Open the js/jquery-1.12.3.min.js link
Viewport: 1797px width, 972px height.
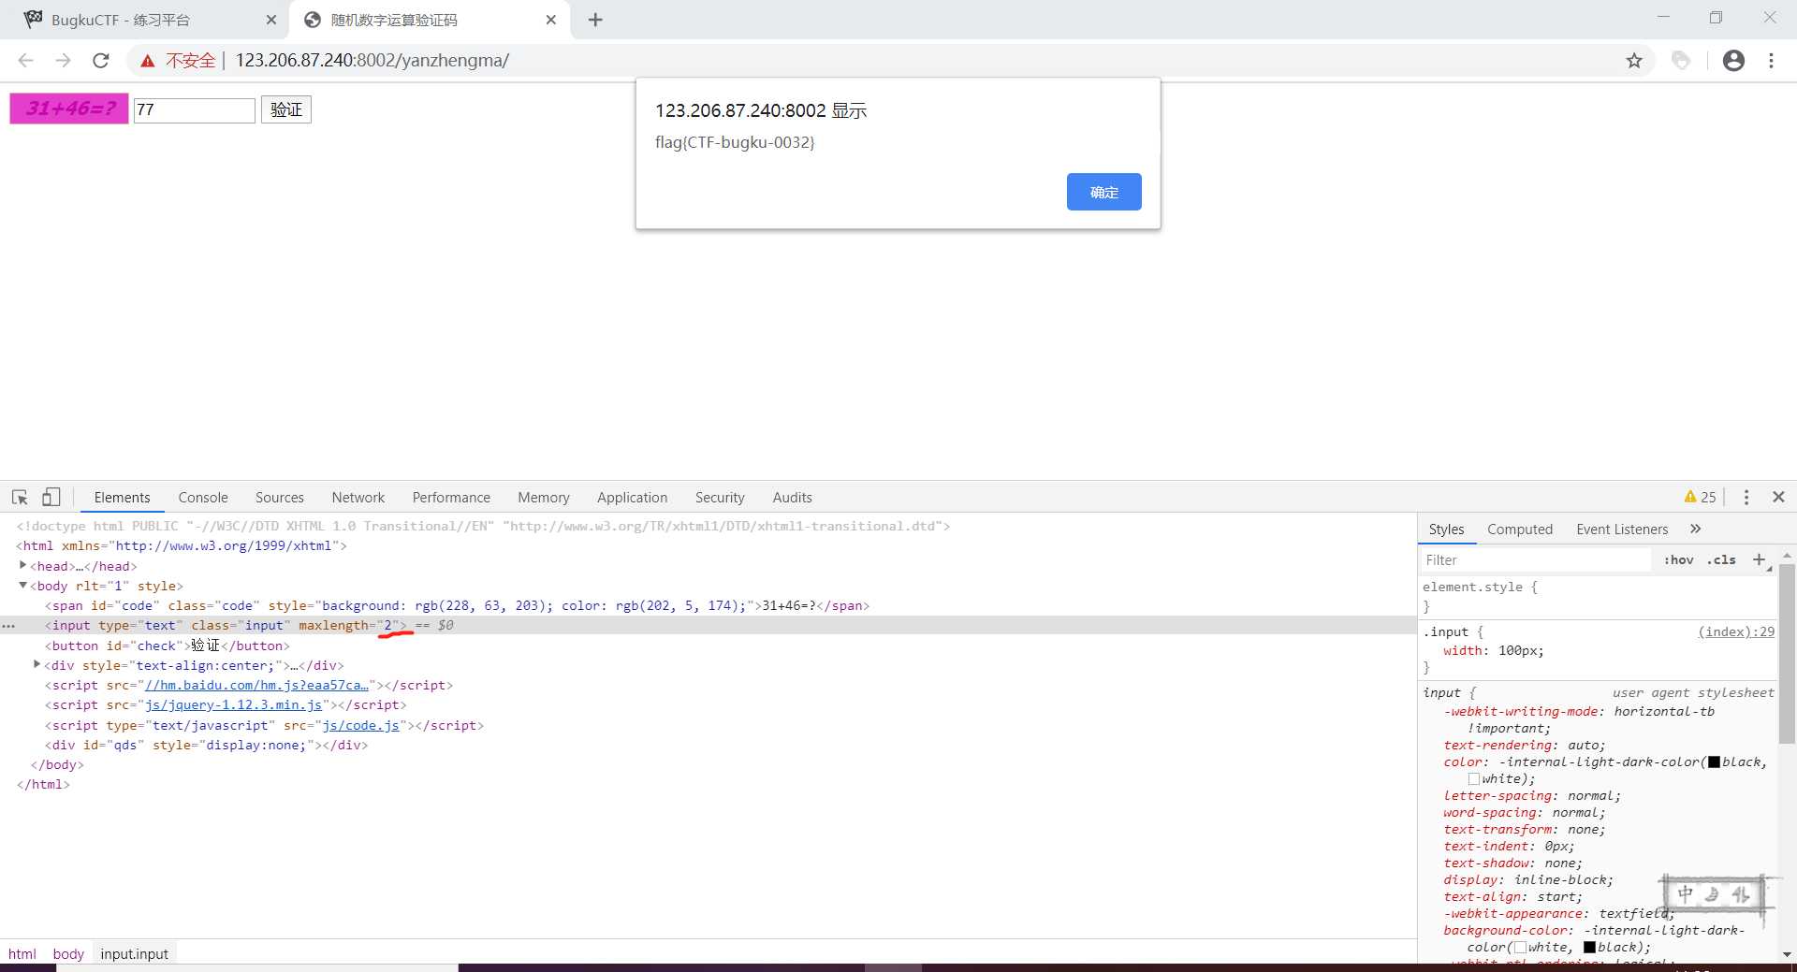click(x=233, y=704)
